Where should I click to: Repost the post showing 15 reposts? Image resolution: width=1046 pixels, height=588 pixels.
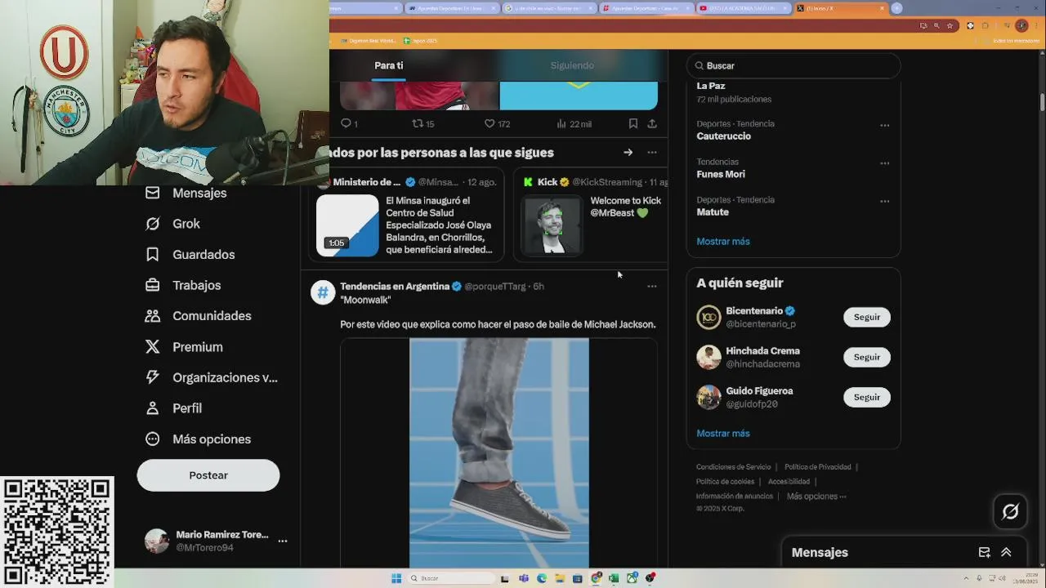coord(423,123)
